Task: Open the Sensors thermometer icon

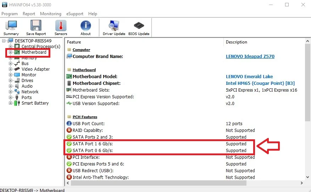Action: pyautogui.click(x=61, y=28)
